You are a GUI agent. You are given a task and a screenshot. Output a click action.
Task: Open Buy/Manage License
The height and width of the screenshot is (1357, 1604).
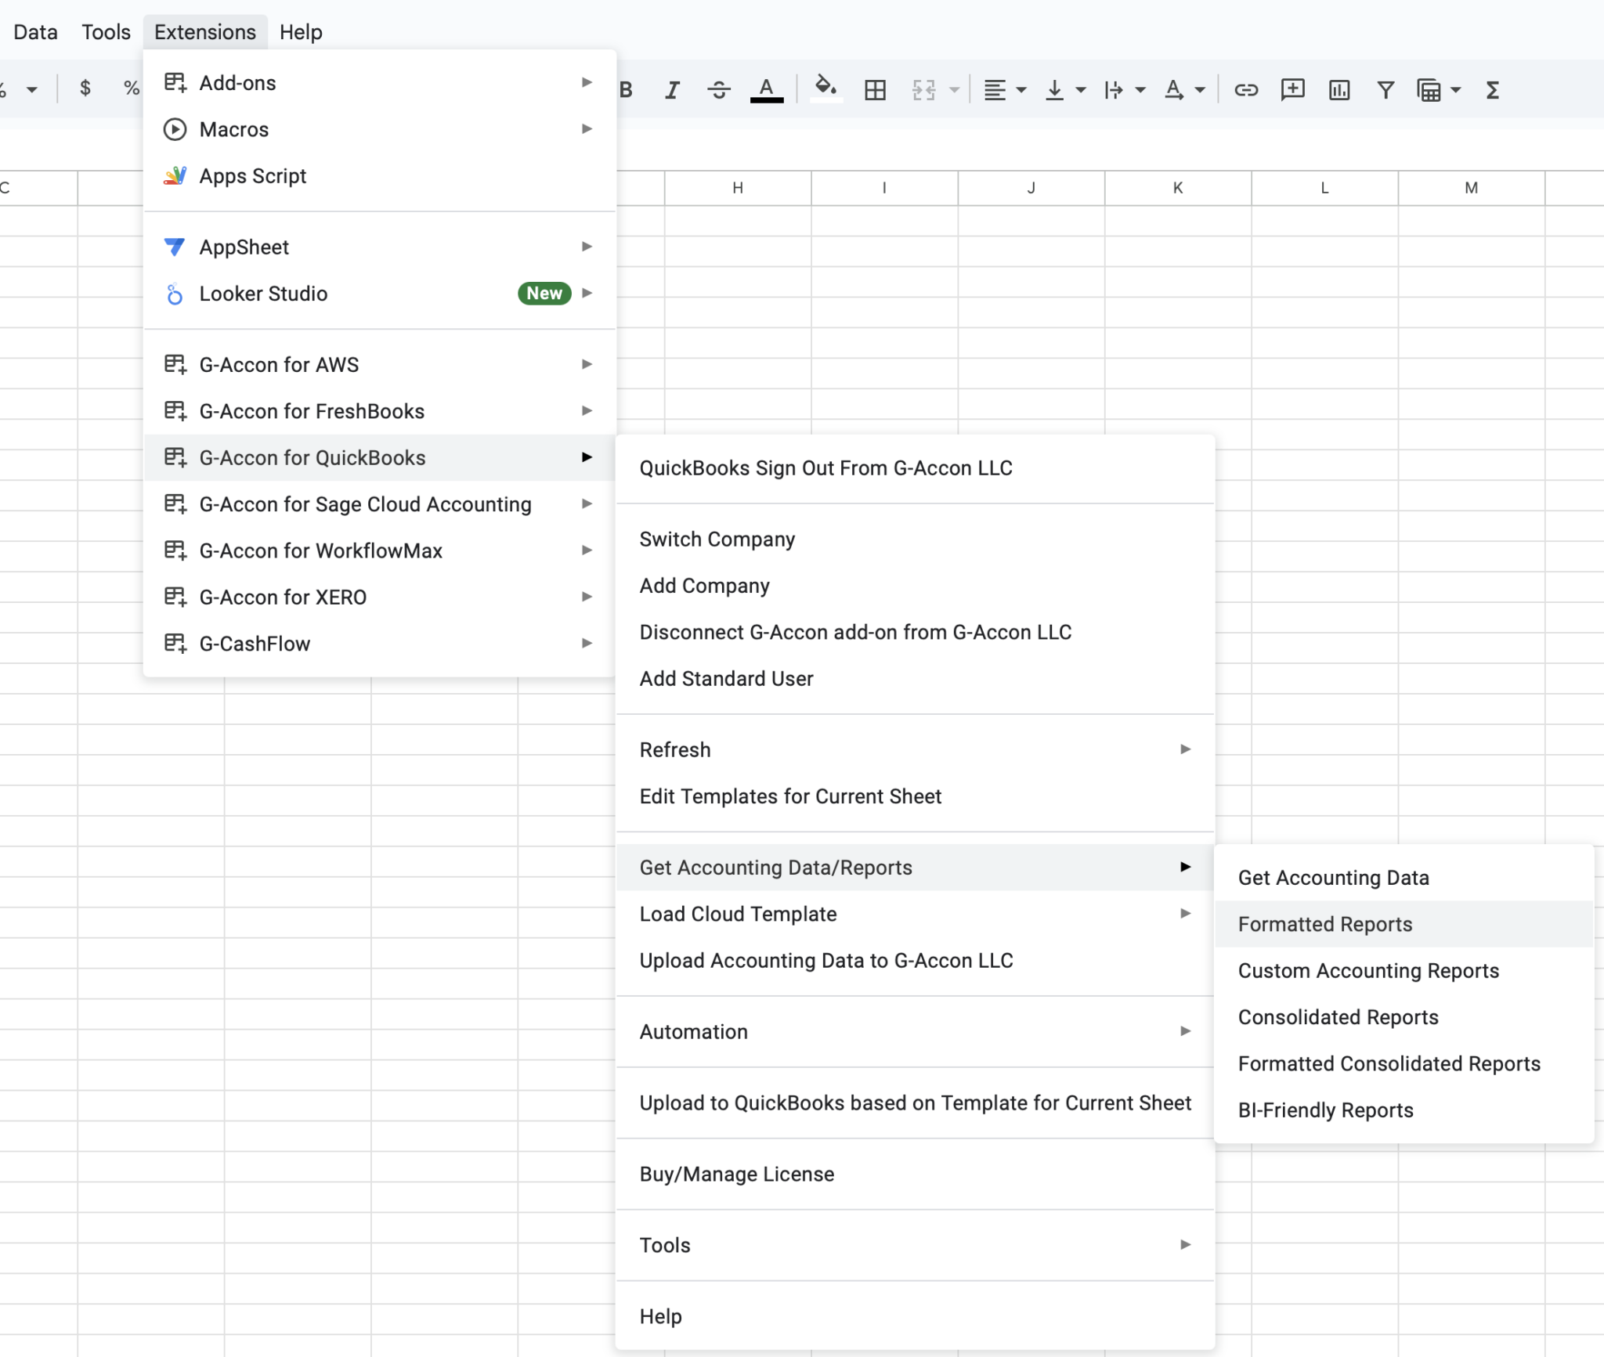[x=915, y=1174]
